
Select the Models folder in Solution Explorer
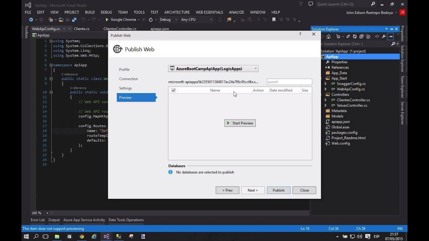click(x=337, y=116)
